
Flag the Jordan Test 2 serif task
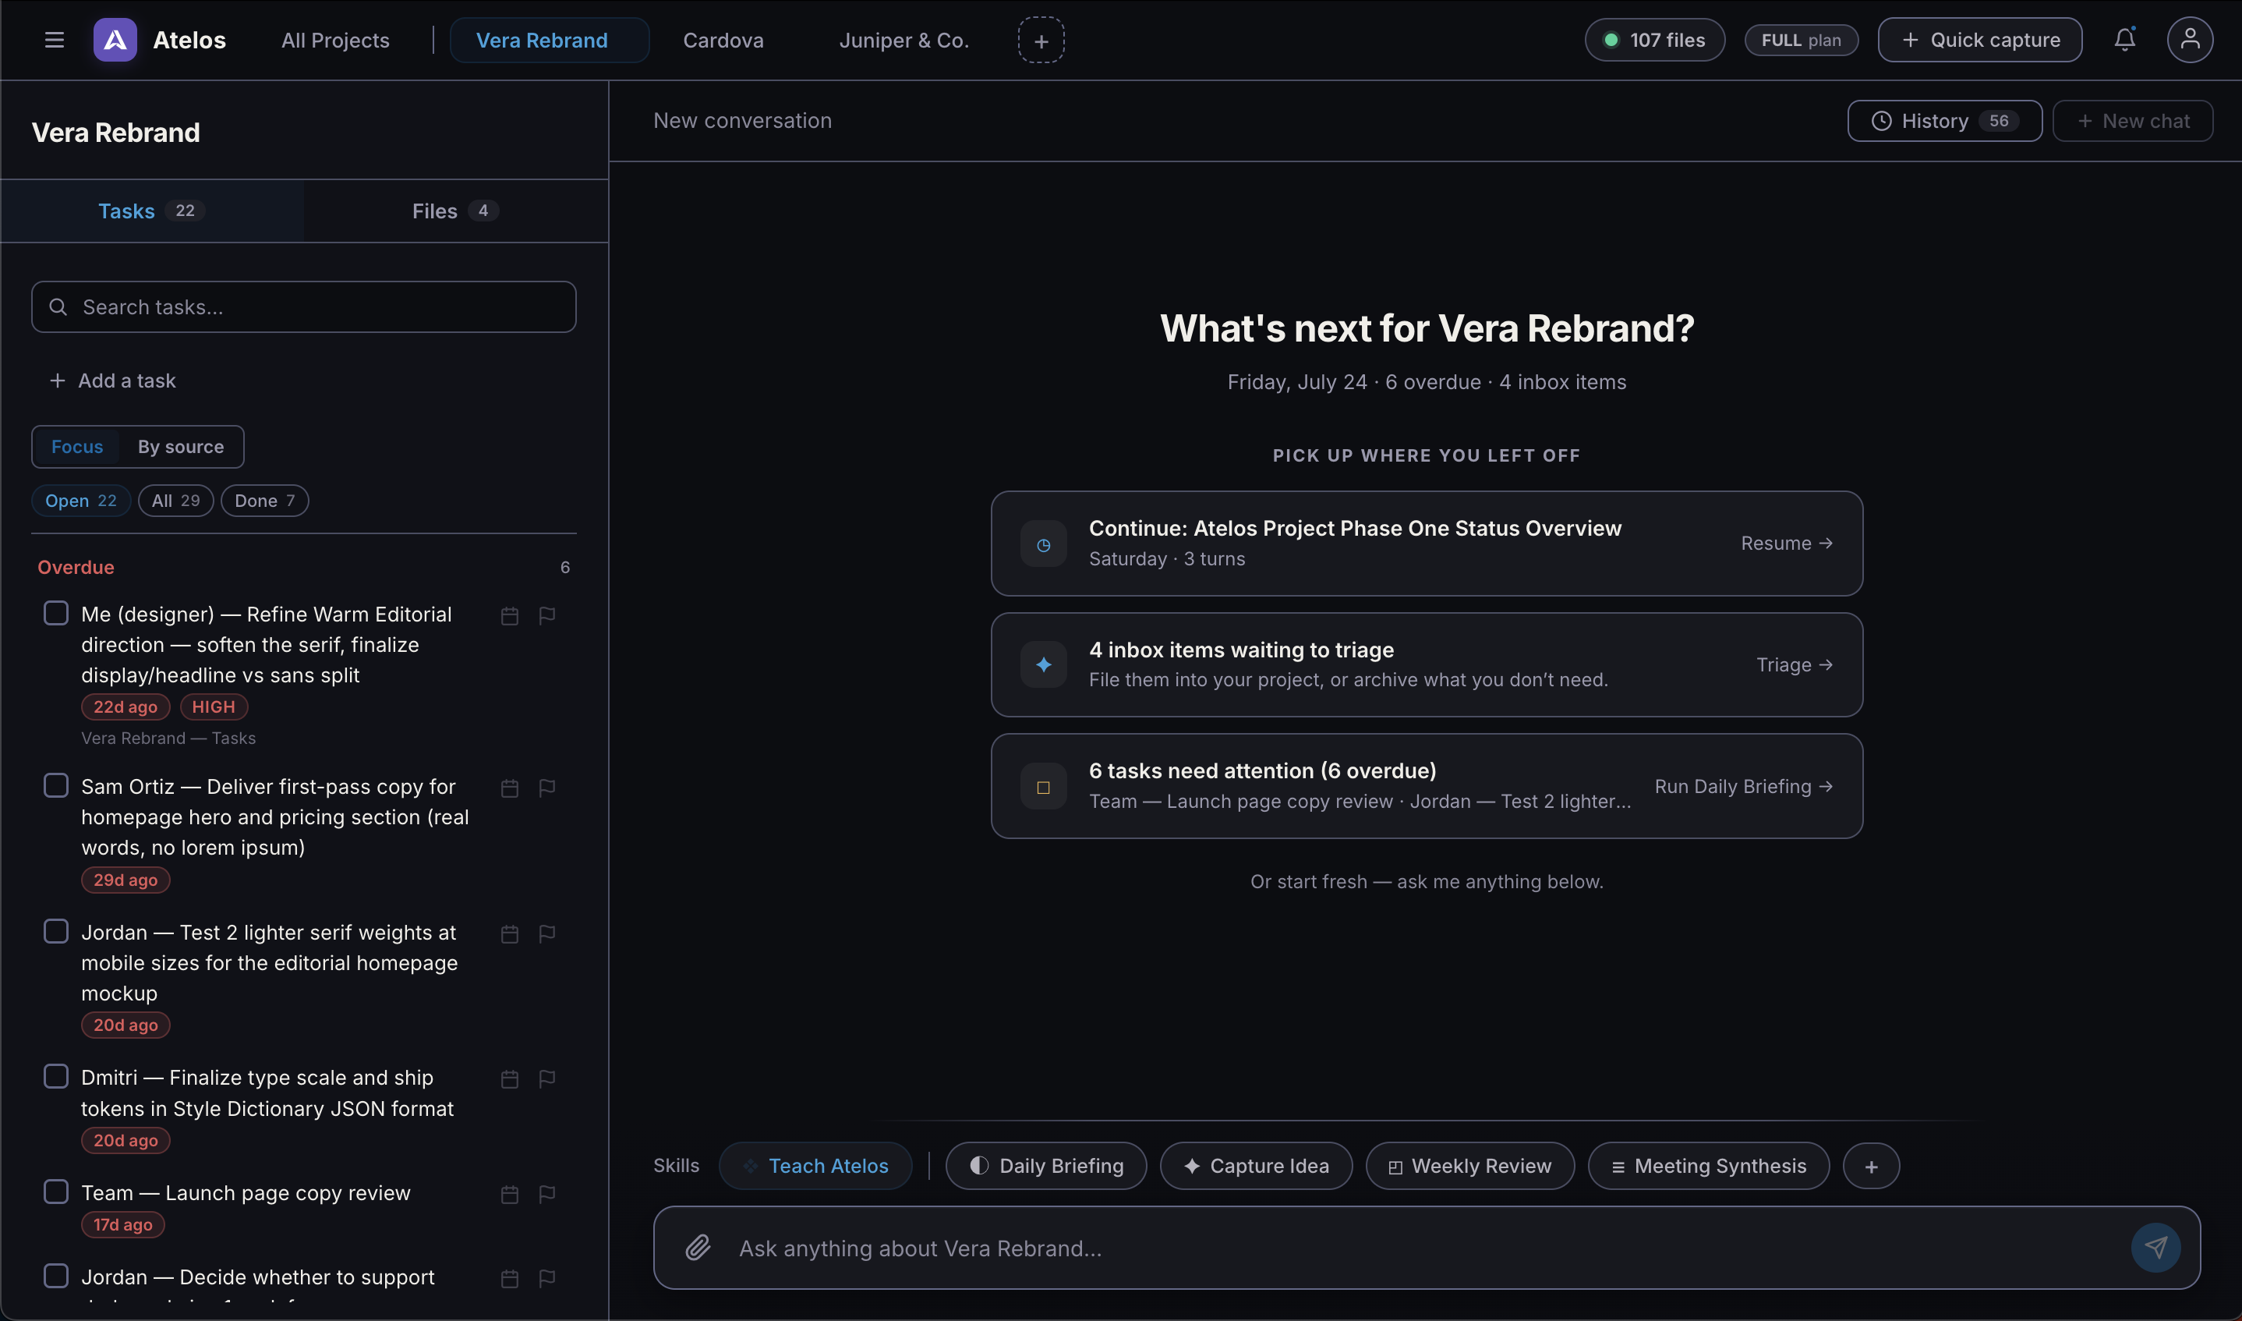[x=547, y=933]
